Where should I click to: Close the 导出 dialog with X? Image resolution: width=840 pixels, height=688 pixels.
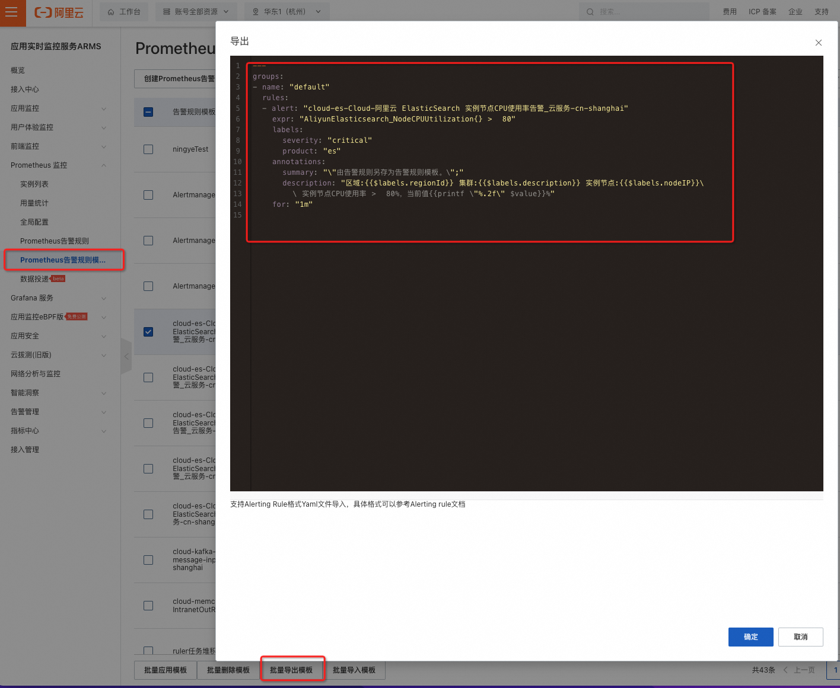pos(819,43)
